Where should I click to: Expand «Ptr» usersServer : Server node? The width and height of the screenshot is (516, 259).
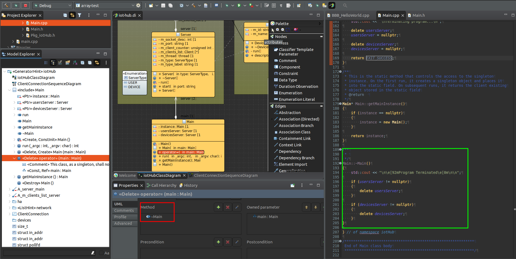click(14, 102)
